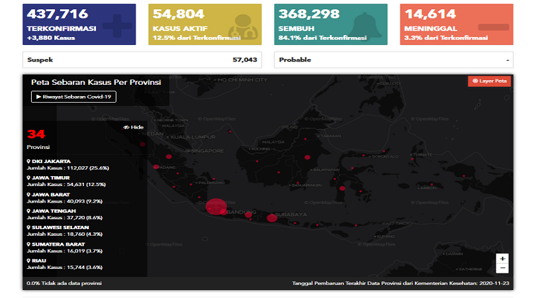536x298 pixels.
Task: Click the pin icon beside DKI Jakarta
Action: (x=28, y=161)
